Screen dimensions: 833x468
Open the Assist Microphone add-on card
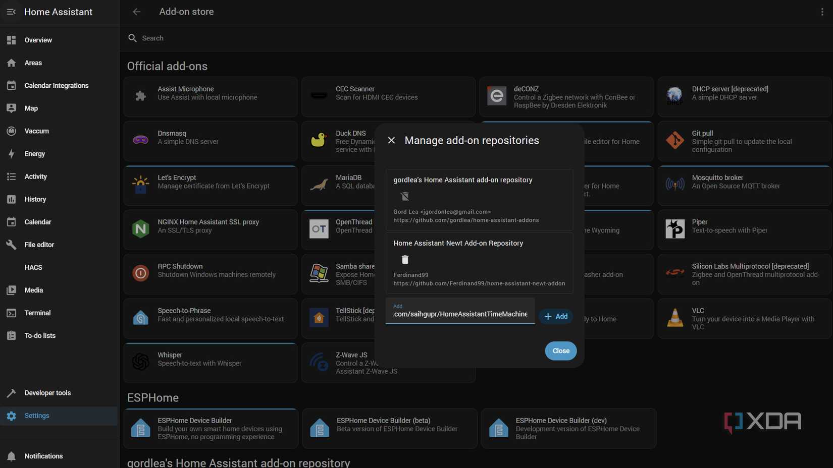coord(211,97)
